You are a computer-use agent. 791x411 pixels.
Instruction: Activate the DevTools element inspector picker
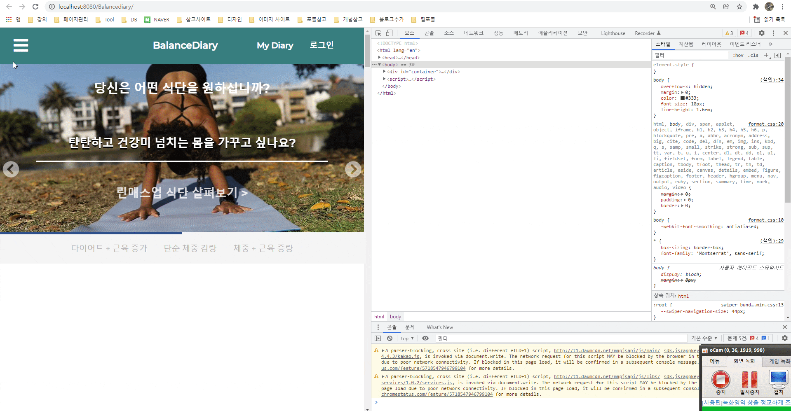click(x=378, y=33)
